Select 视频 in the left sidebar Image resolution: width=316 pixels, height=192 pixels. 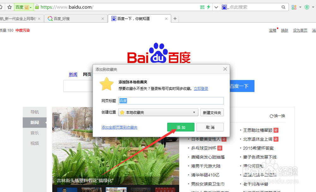pos(34,143)
